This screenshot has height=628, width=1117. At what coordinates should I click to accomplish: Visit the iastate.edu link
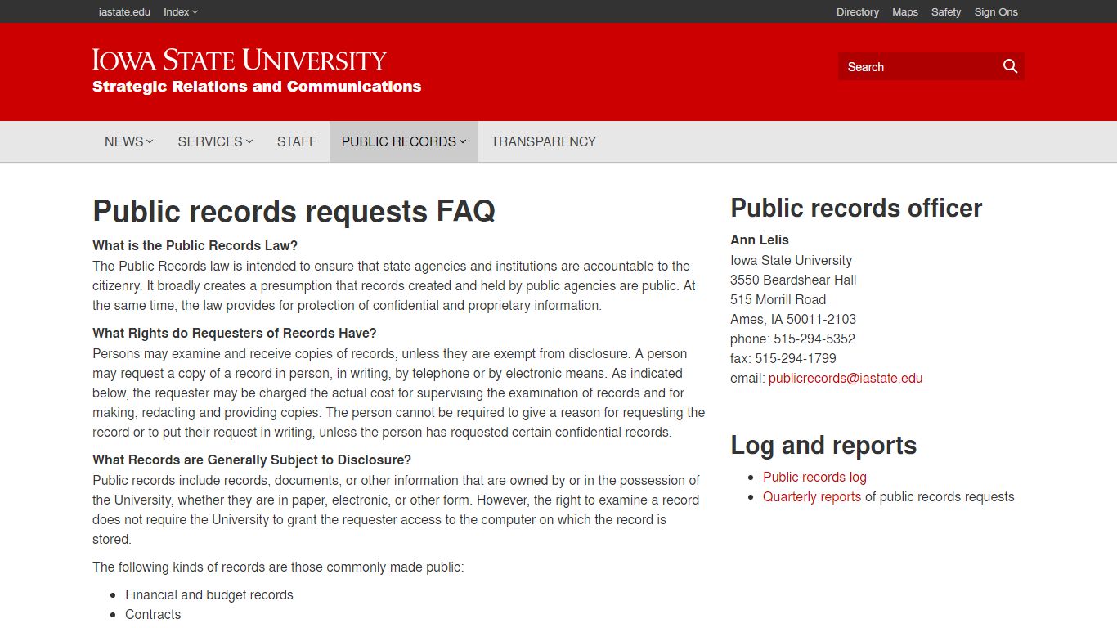(x=124, y=11)
